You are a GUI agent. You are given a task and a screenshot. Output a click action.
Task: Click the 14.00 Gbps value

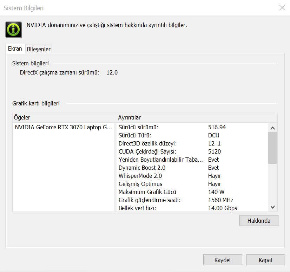coord(223,208)
